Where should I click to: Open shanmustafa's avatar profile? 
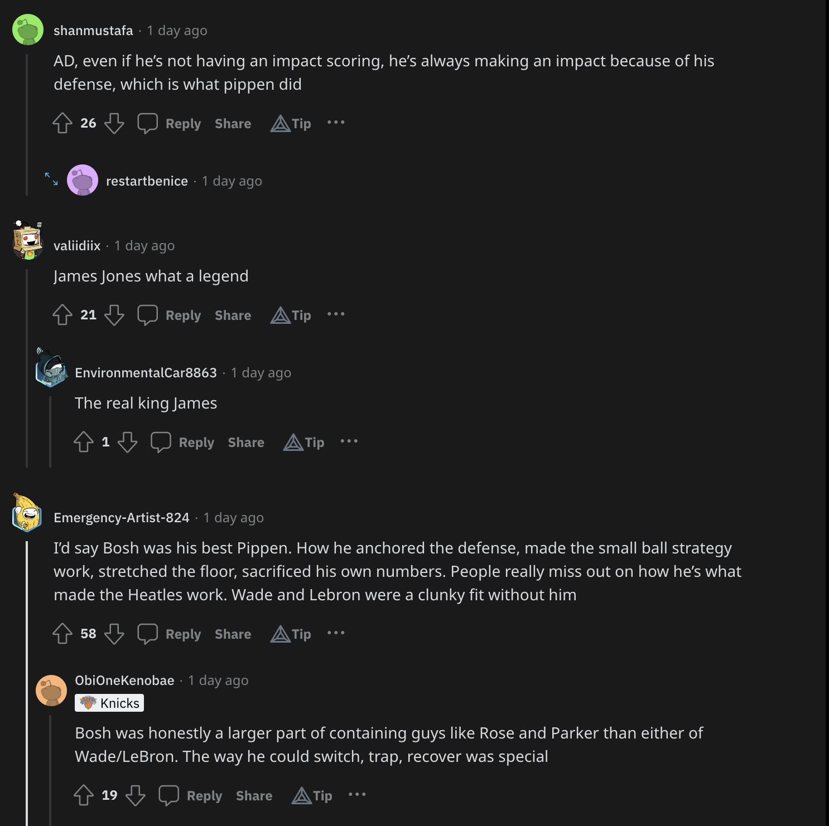[x=28, y=30]
